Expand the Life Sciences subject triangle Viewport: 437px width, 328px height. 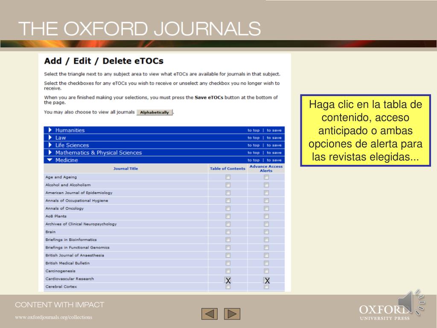click(50, 145)
